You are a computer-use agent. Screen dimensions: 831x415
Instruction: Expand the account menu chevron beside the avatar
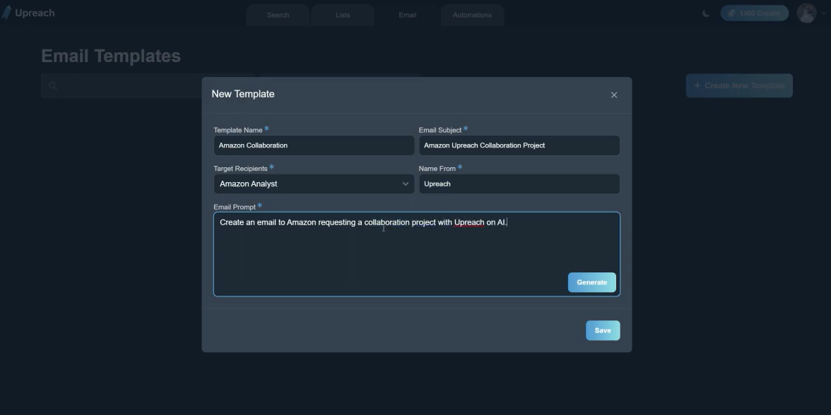pos(823,13)
